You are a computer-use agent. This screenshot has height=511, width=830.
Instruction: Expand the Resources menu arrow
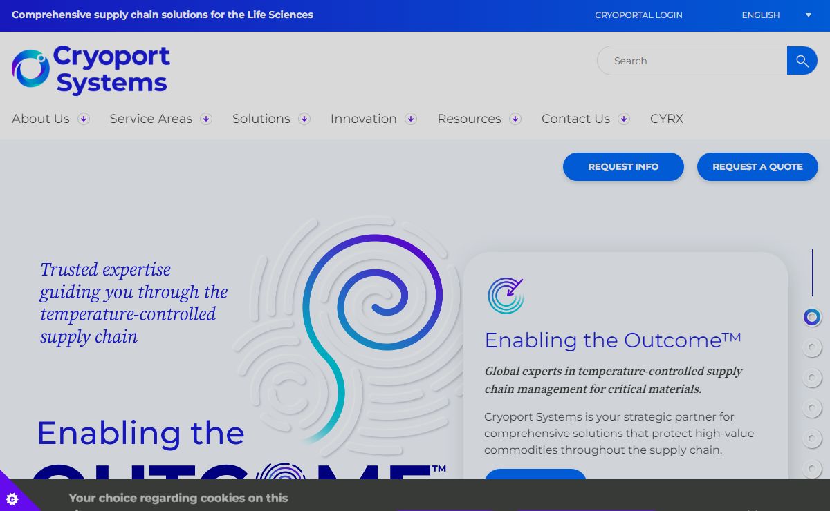pyautogui.click(x=515, y=119)
